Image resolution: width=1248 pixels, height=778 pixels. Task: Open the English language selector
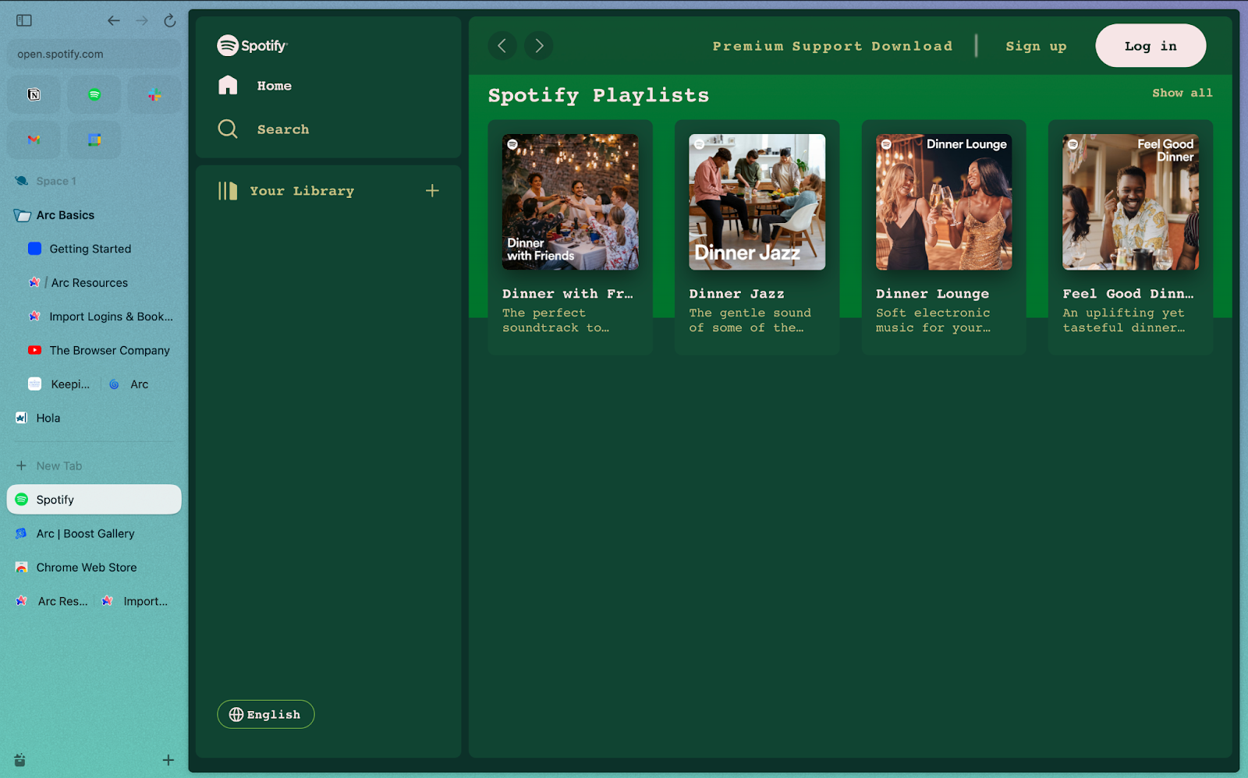266,715
